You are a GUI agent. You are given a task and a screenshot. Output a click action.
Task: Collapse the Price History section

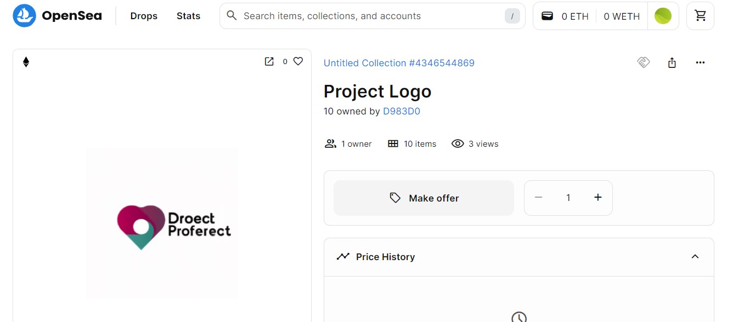(x=695, y=257)
